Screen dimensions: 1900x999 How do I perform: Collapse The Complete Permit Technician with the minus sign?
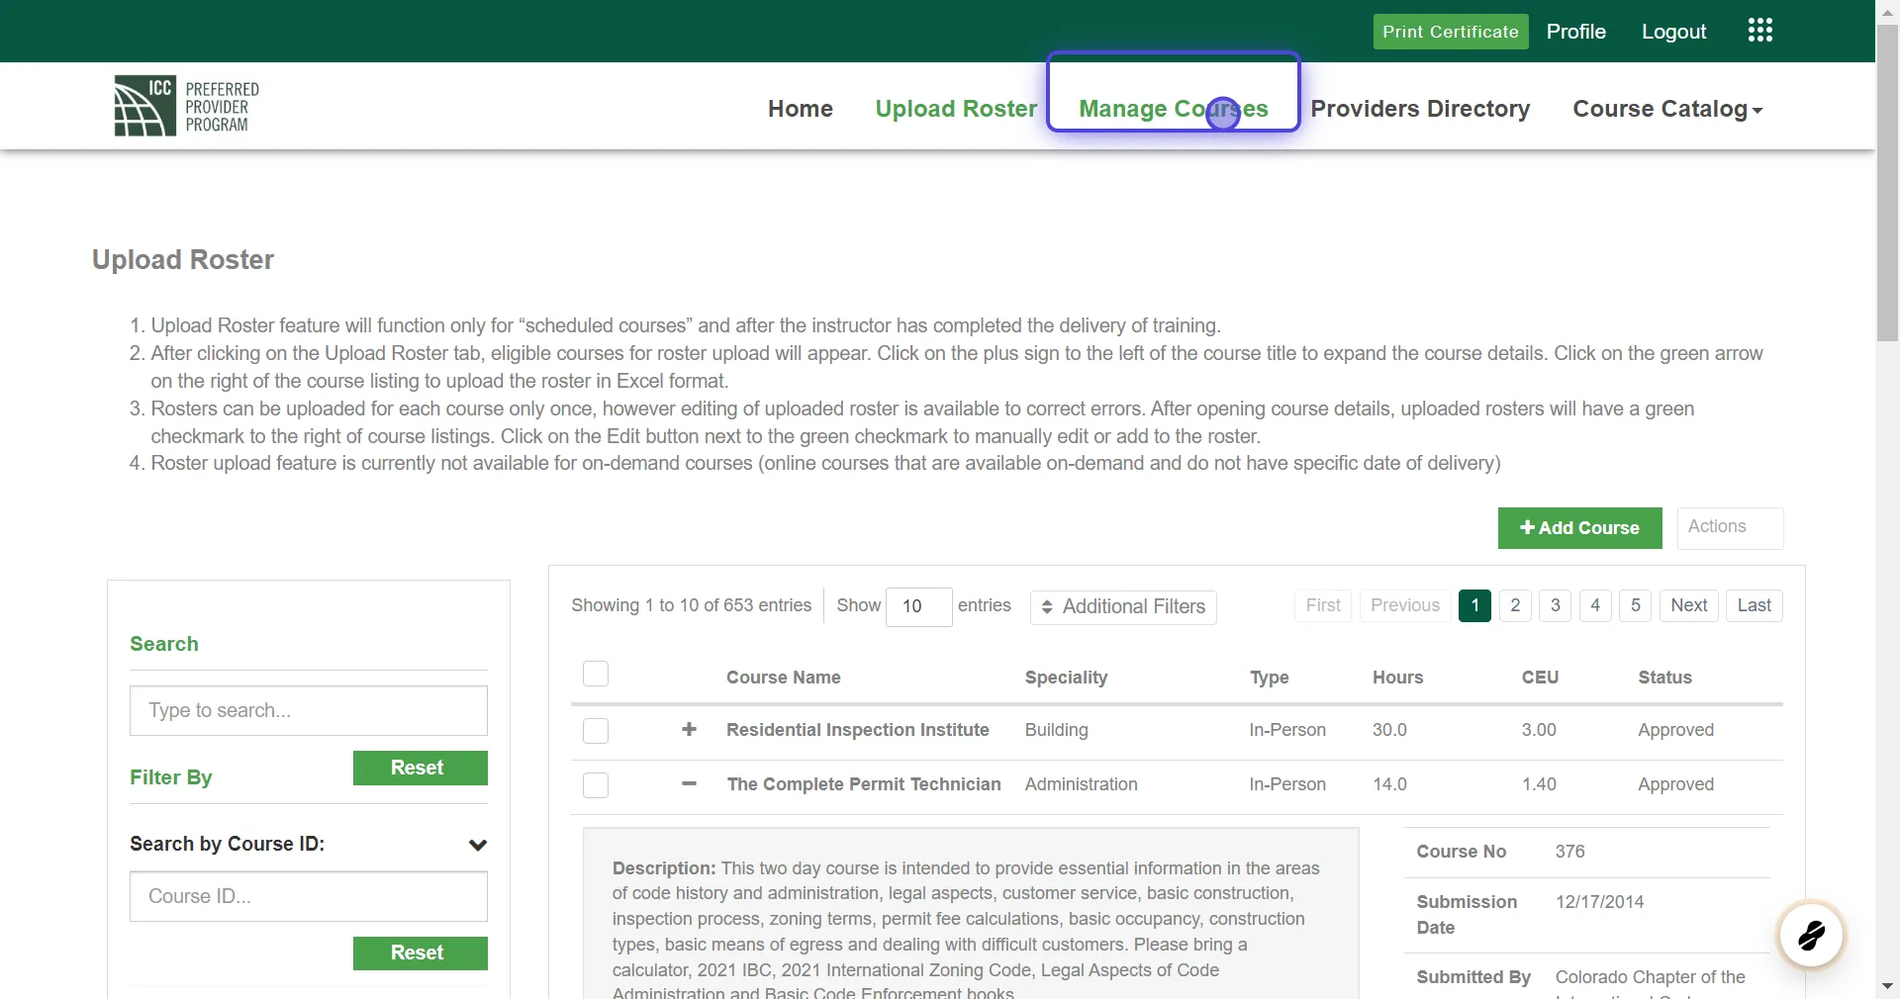pos(689,783)
